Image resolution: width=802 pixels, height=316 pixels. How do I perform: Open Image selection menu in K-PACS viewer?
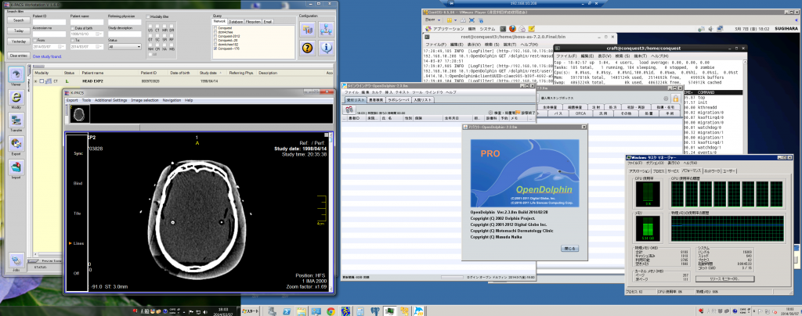pyautogui.click(x=144, y=101)
